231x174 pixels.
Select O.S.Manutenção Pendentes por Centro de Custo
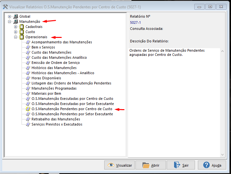click(x=72, y=109)
